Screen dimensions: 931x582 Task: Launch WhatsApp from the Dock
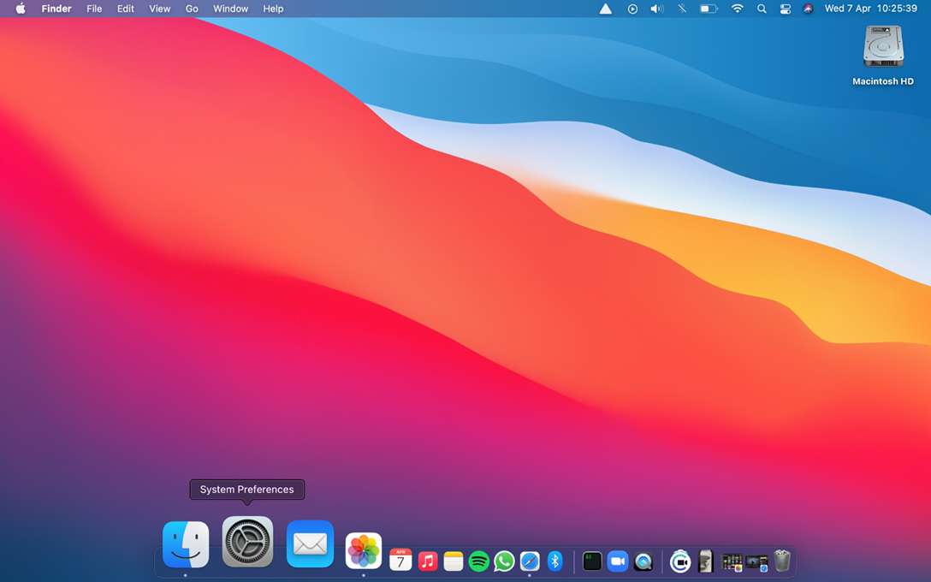coord(504,561)
